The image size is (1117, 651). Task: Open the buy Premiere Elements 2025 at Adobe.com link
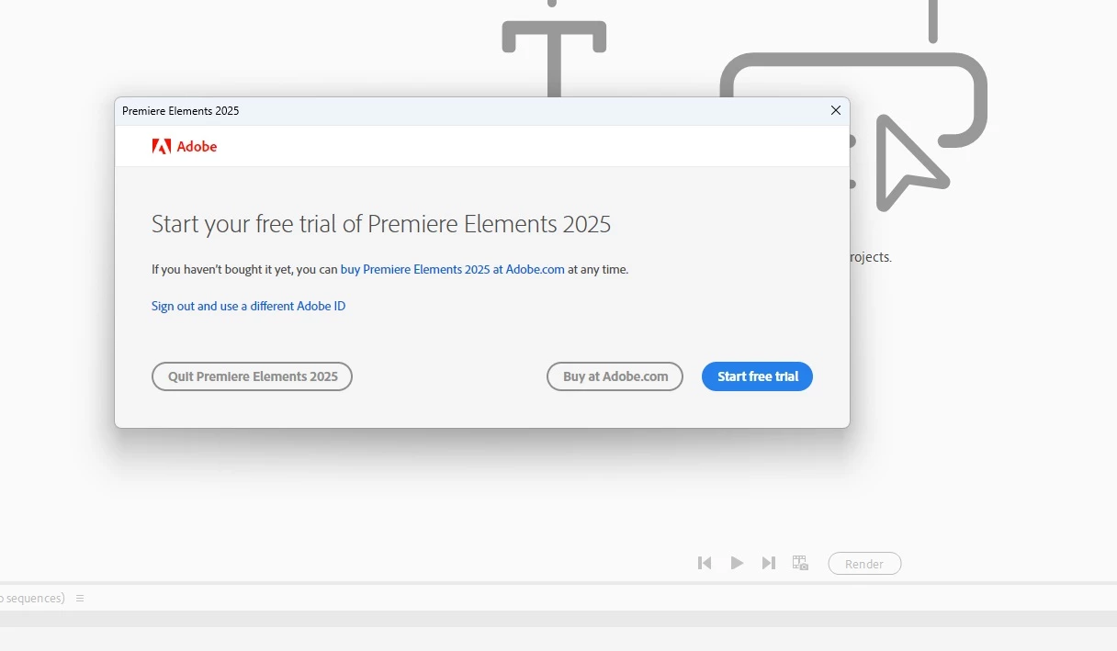tap(453, 270)
